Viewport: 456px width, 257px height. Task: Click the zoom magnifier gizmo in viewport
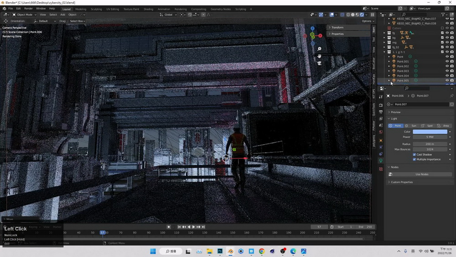pyautogui.click(x=319, y=49)
